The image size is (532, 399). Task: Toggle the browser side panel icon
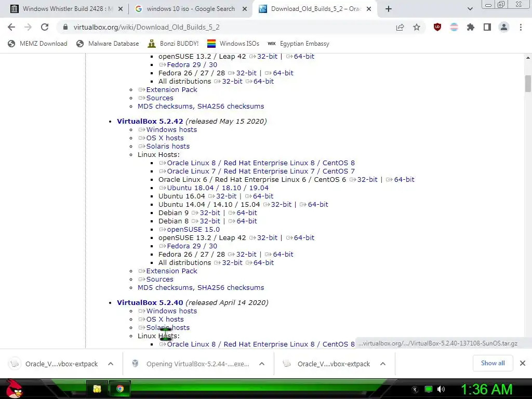(x=487, y=27)
